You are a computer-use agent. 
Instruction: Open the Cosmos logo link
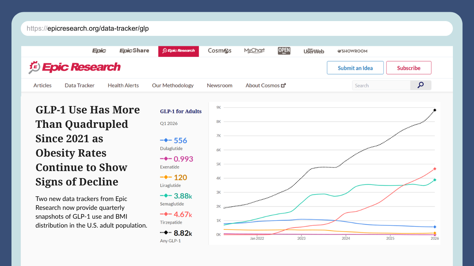220,51
